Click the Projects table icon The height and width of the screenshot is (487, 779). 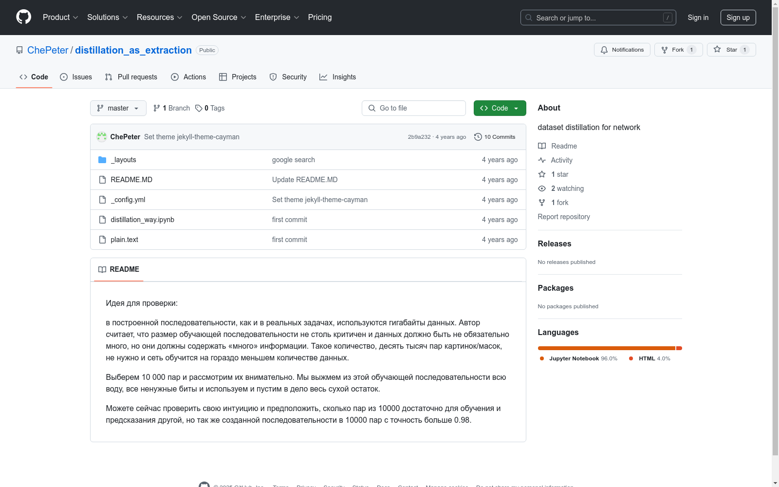(223, 77)
